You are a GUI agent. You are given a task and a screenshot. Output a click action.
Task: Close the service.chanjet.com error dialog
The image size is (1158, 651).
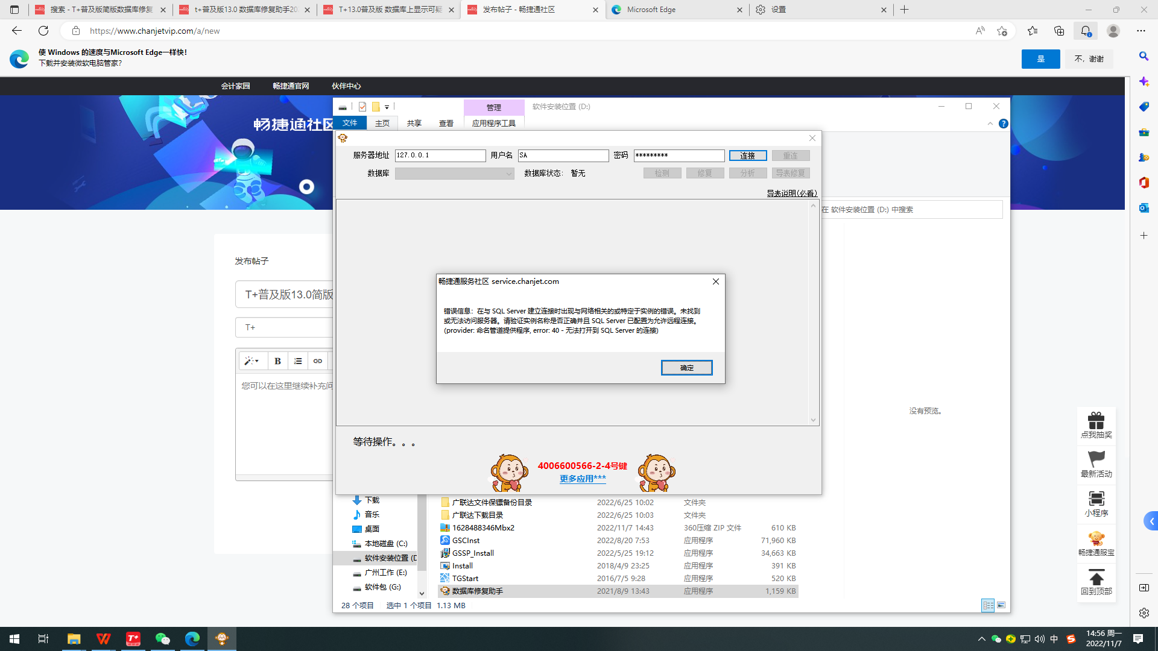pos(716,281)
